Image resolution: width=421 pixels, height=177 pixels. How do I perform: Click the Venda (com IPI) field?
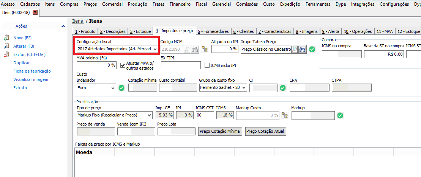[136, 131]
